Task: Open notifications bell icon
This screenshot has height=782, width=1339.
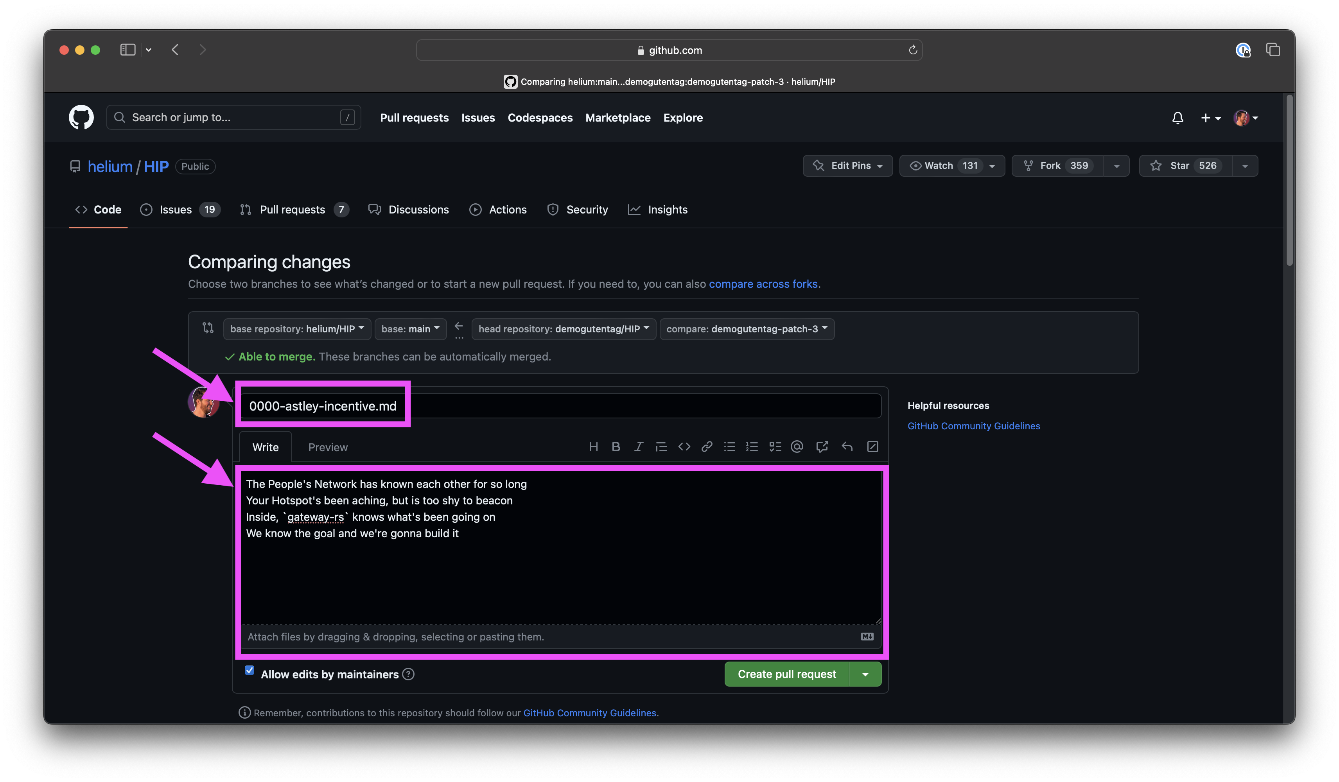Action: pyautogui.click(x=1177, y=118)
